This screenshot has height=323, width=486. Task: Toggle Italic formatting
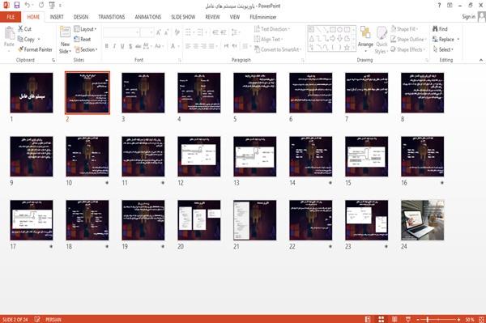[114, 46]
